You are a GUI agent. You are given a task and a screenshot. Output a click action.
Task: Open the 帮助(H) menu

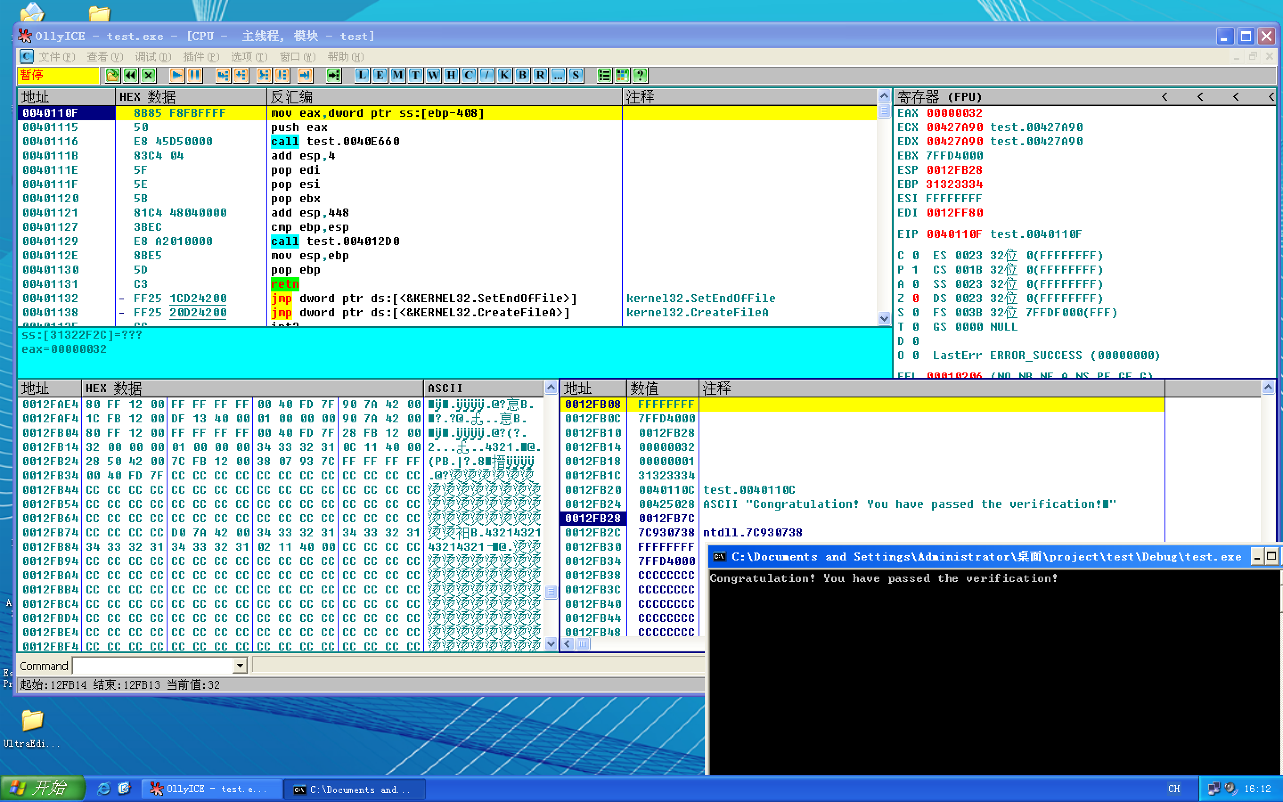(345, 57)
